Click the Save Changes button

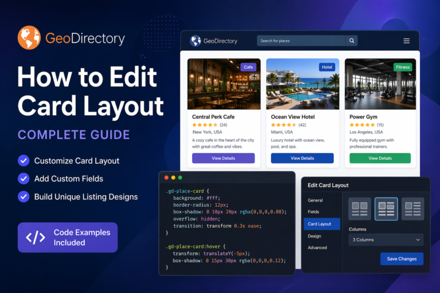[x=402, y=259]
